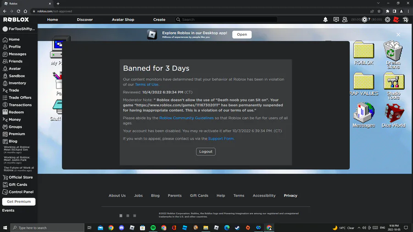This screenshot has width=413, height=232.
Task: Show hidden system tray icons
Action: [x=359, y=228]
